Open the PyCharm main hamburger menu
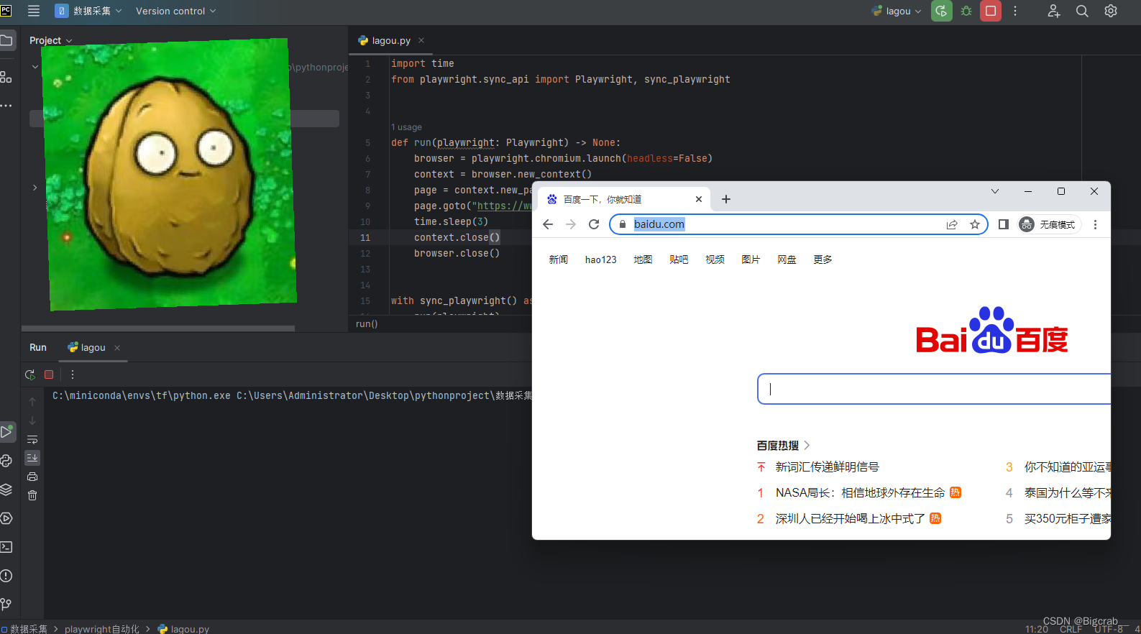The image size is (1141, 634). pos(33,11)
